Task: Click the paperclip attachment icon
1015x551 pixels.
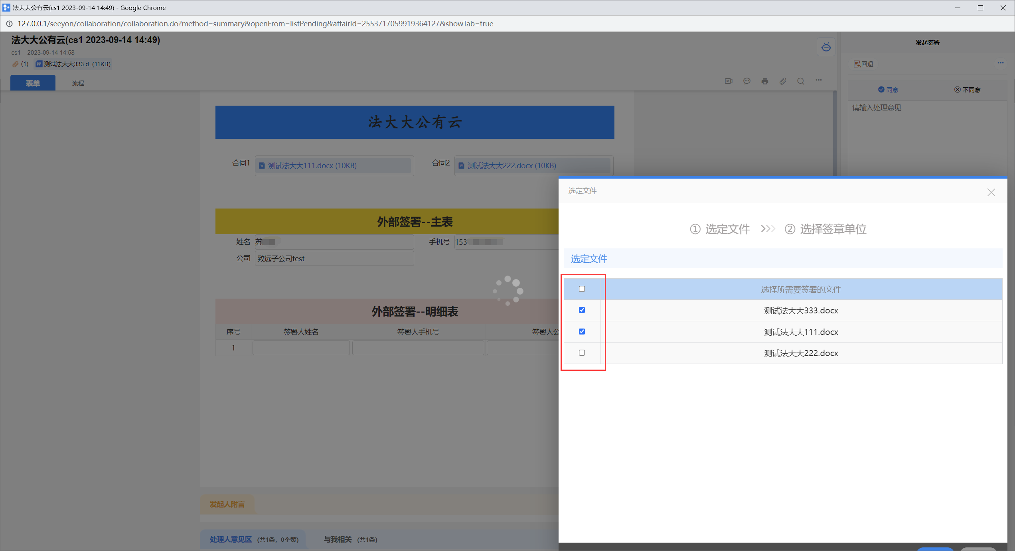Action: click(783, 81)
